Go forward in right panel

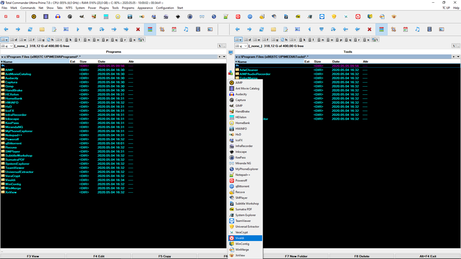tap(249, 29)
